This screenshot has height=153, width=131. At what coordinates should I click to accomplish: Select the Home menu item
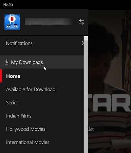click(x=42, y=76)
